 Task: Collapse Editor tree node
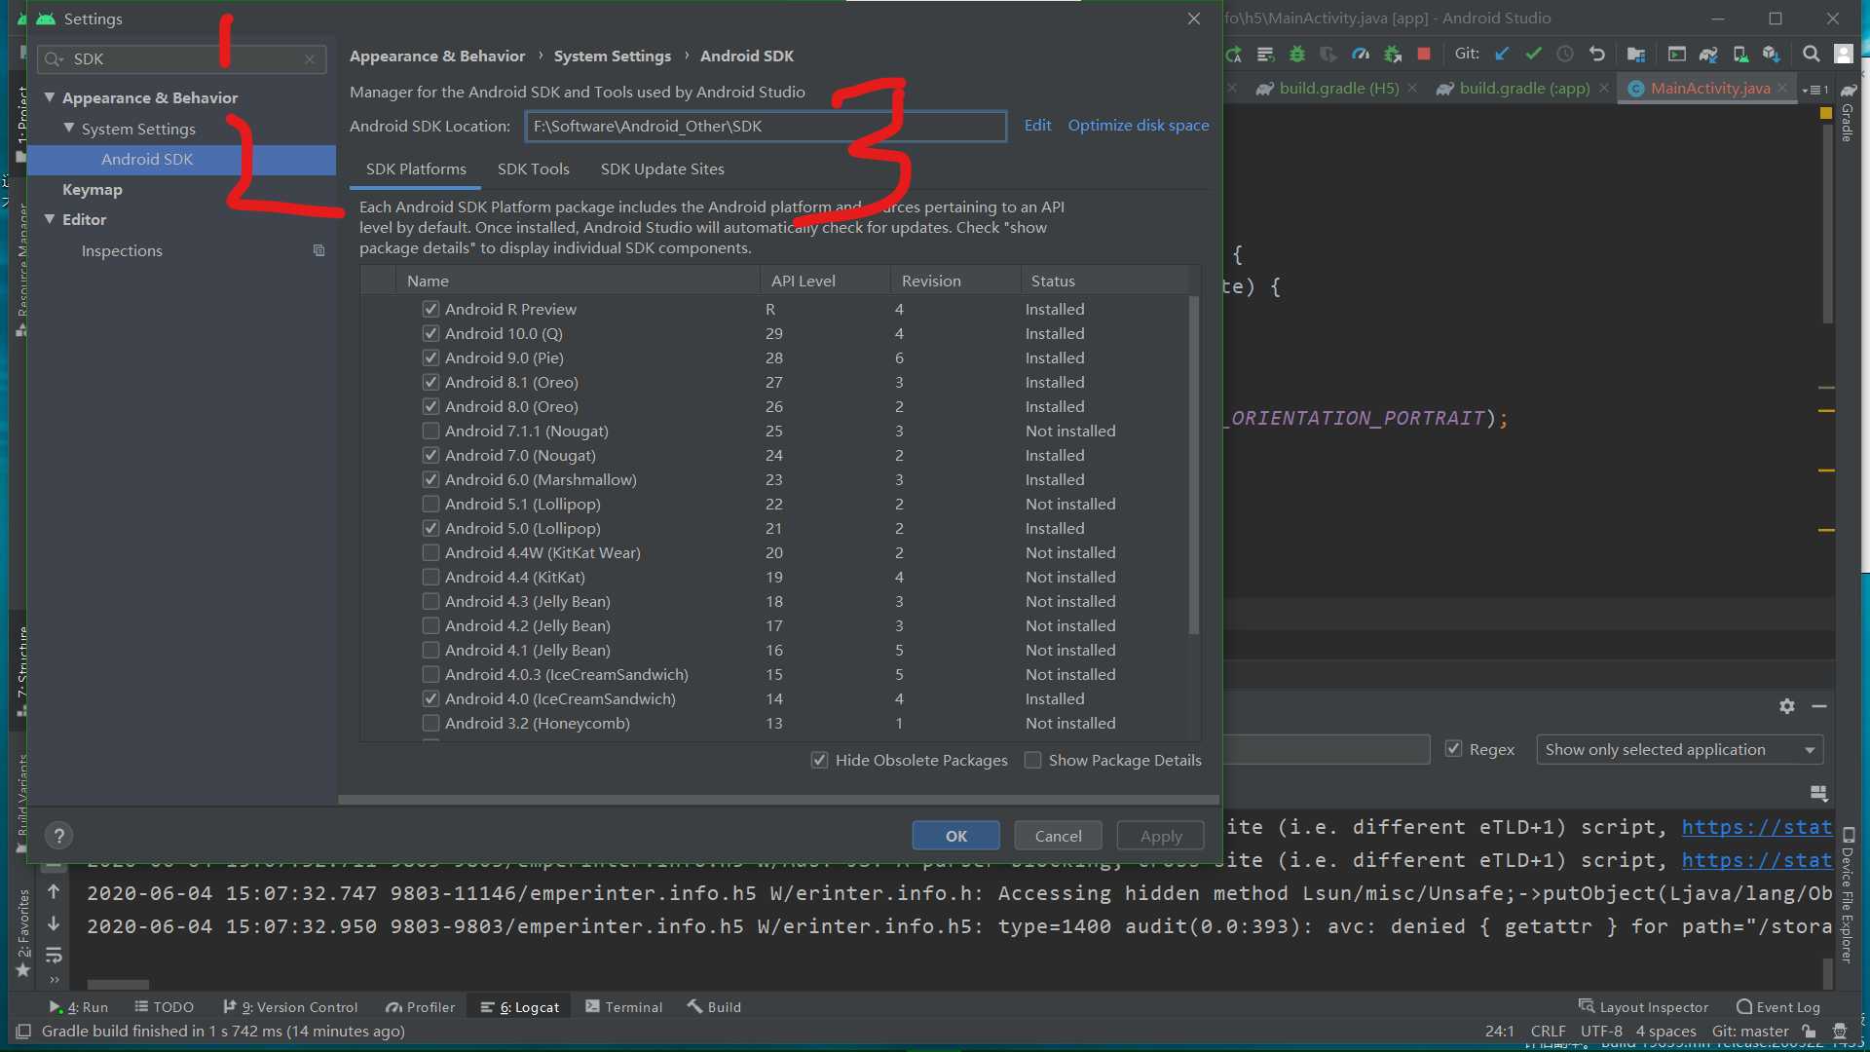click(50, 219)
